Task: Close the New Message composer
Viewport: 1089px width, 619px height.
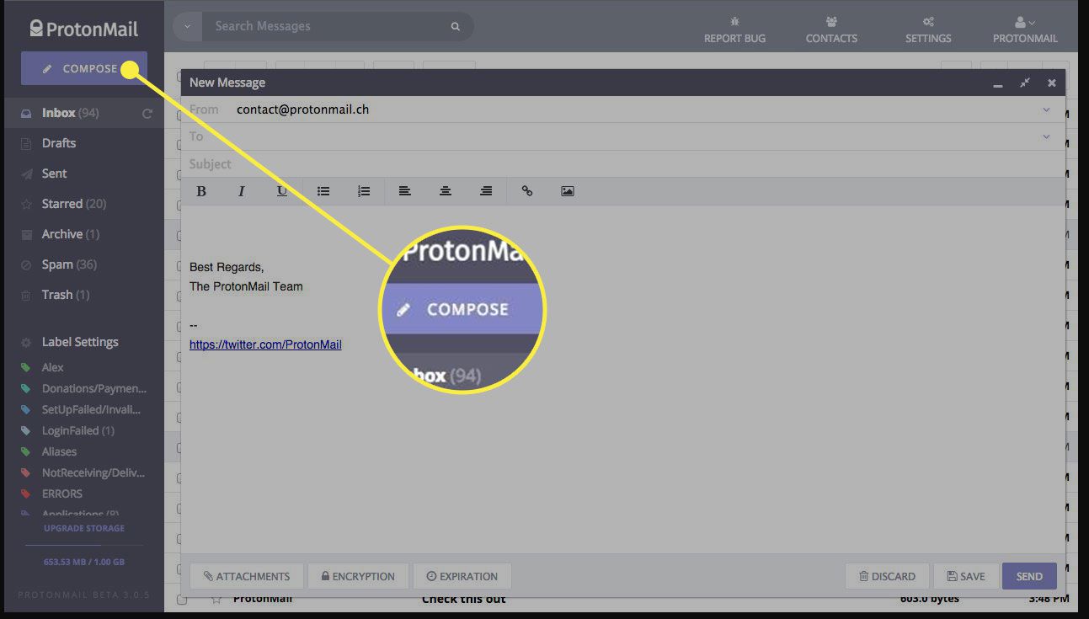Action: 1052,83
